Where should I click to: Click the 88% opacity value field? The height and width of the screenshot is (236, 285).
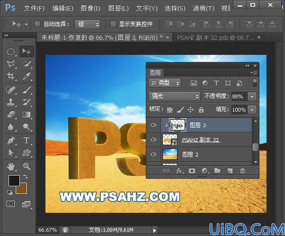(x=239, y=96)
